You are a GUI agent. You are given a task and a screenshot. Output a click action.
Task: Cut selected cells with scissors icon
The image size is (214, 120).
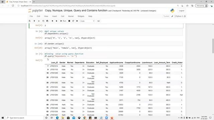pyautogui.click(x=39, y=21)
